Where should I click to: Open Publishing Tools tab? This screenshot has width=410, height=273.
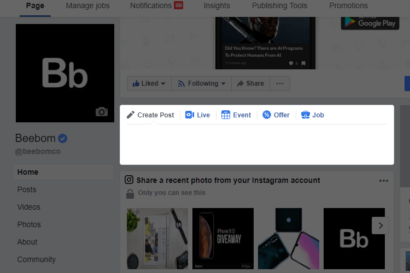point(279,6)
